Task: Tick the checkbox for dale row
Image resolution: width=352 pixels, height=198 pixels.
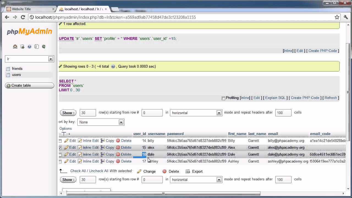Action: pyautogui.click(x=60, y=155)
